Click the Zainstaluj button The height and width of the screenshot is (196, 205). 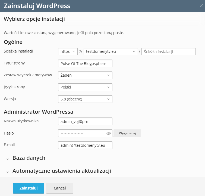click(28, 188)
